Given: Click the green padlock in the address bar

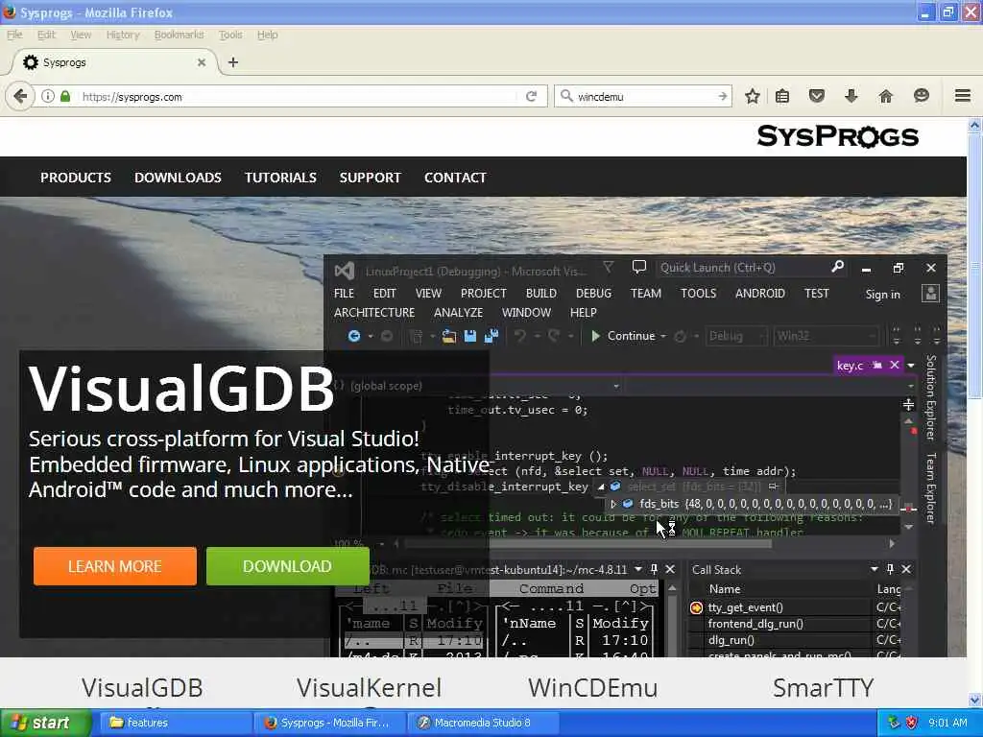Looking at the screenshot, I should [65, 96].
